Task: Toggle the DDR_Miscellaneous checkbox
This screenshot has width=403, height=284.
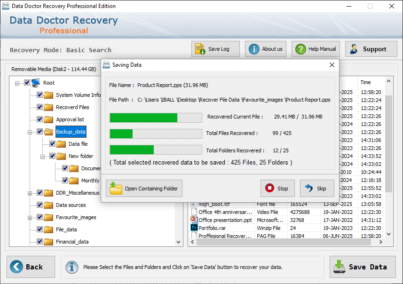Action: point(40,192)
